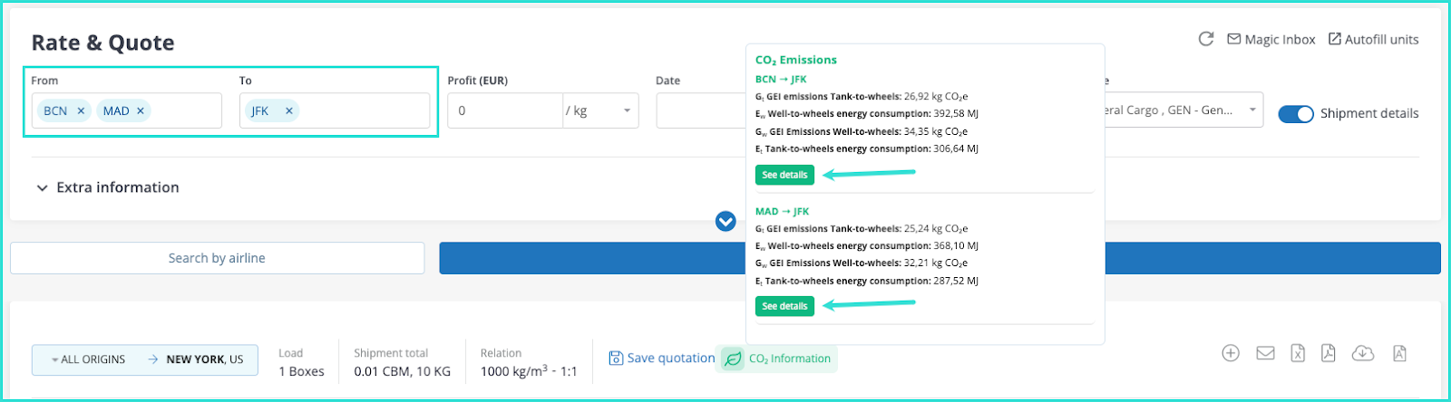Toggle the Shipment details switch

(x=1296, y=114)
